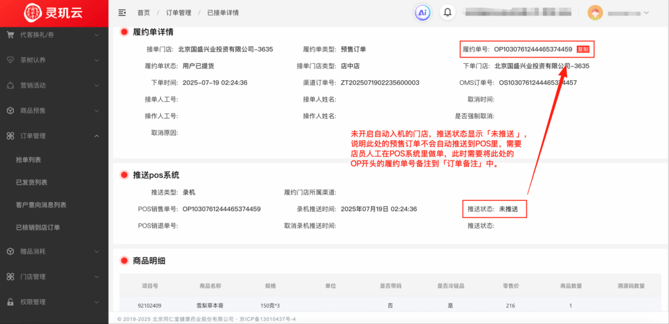Click the 复制 button next to 履约单号
Viewport: 669px width, 324px height.
(x=583, y=49)
